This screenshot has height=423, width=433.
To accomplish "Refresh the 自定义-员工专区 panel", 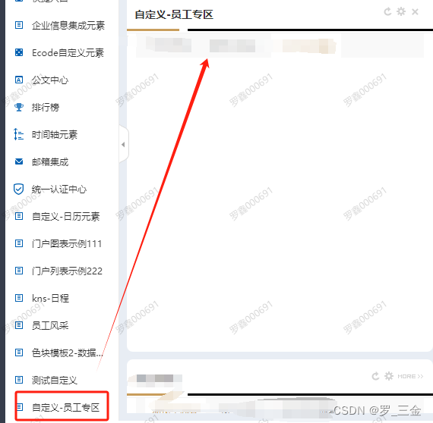I will tap(387, 11).
